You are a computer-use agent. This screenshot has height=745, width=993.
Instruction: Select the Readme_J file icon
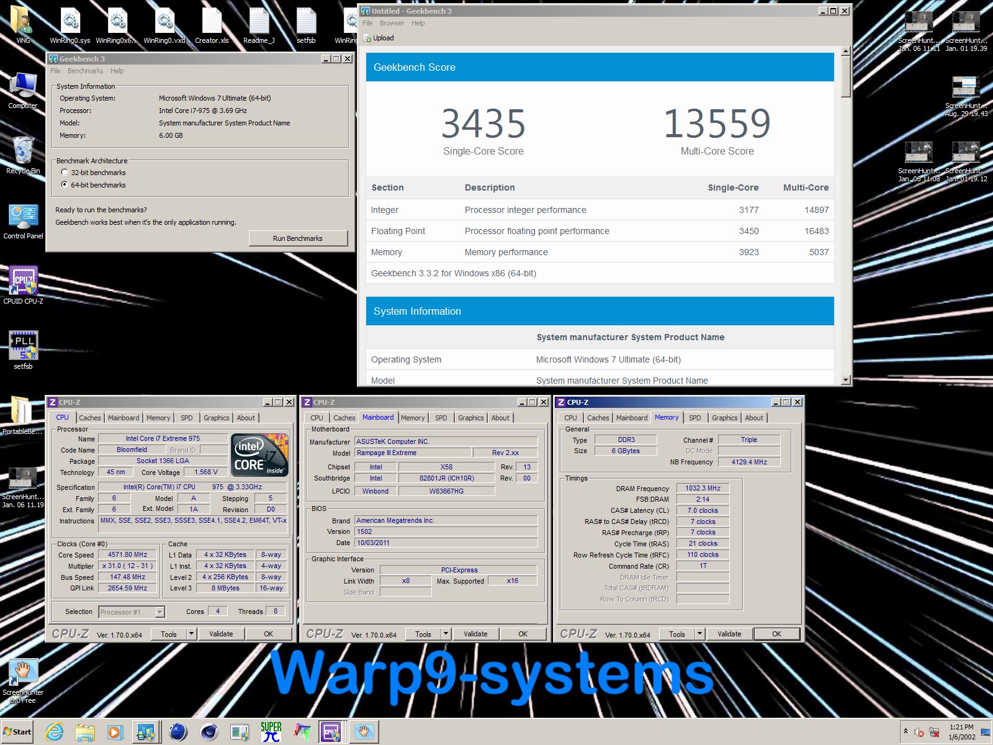[259, 26]
